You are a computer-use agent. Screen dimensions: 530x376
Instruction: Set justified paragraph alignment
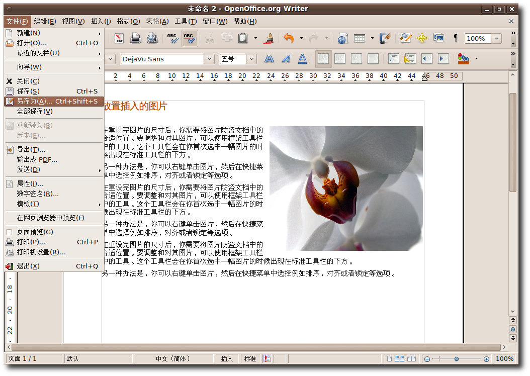(x=373, y=59)
